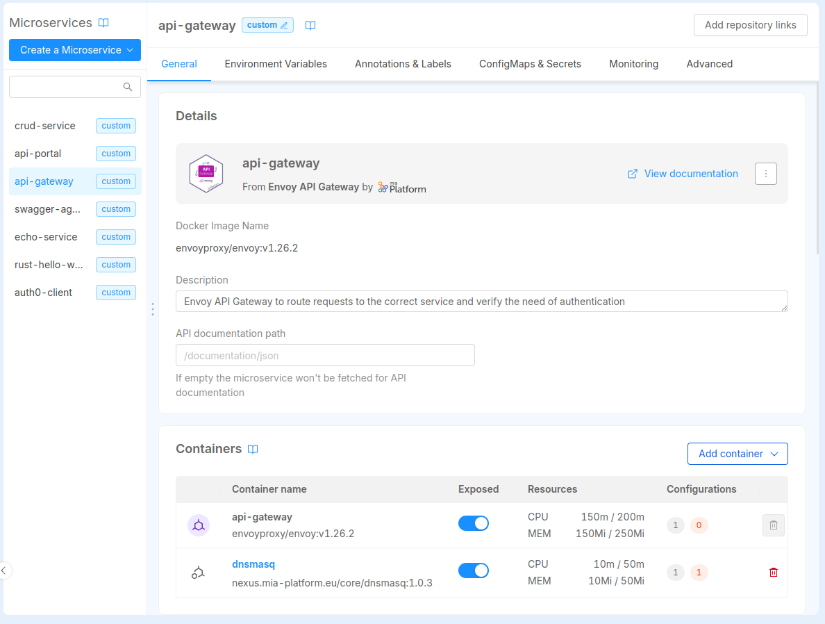Toggle Exposed switch for dnsmasq container
Viewport: 825px width, 624px height.
474,571
